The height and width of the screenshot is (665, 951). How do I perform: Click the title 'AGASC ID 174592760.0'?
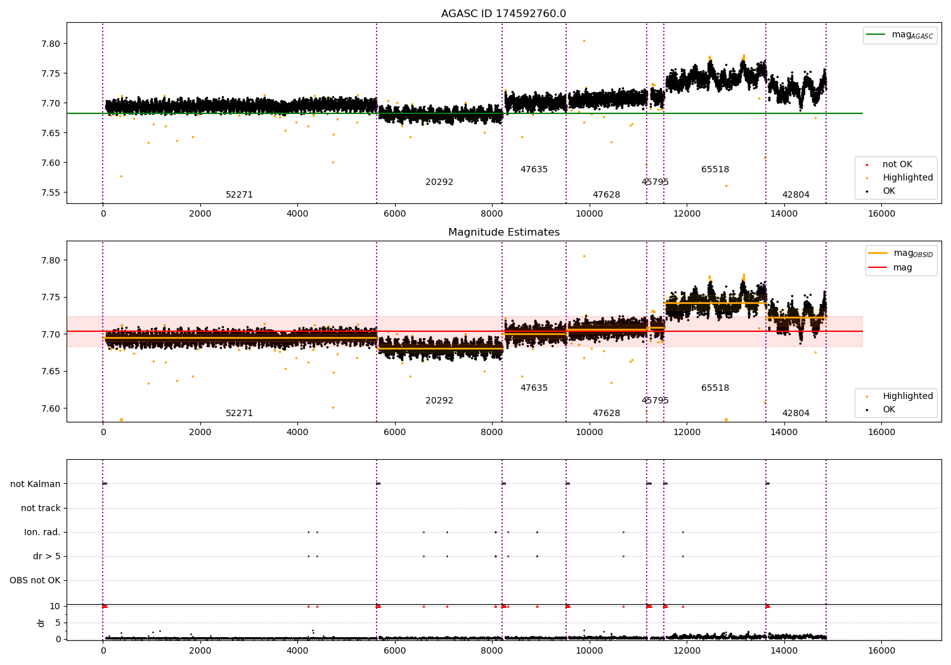pos(503,14)
